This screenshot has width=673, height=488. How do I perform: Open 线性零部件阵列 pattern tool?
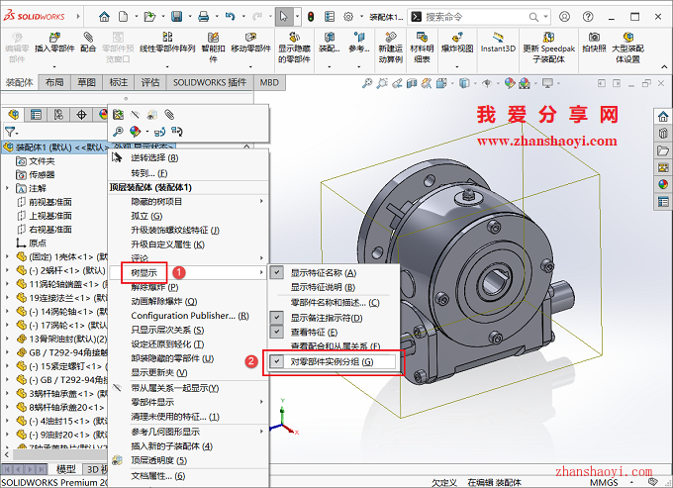(167, 43)
